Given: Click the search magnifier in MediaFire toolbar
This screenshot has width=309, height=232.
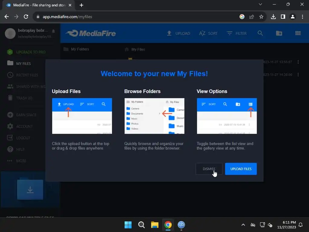Looking at the screenshot, I should tap(260, 33).
